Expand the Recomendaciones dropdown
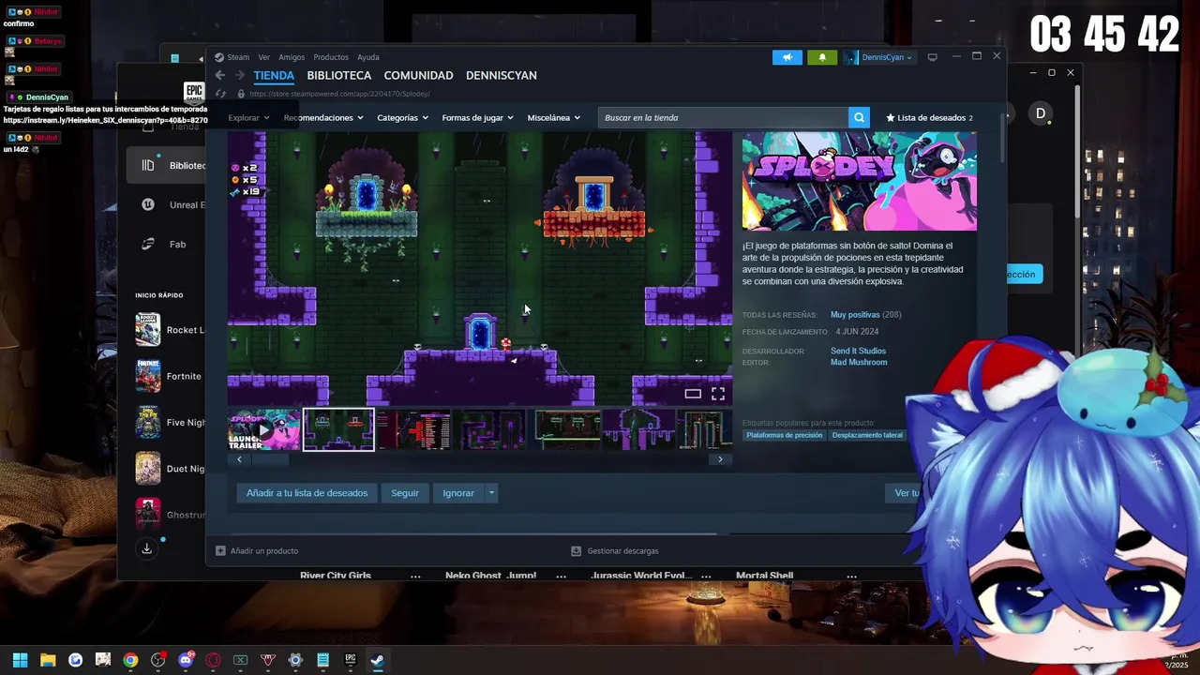1200x675 pixels. [x=323, y=117]
